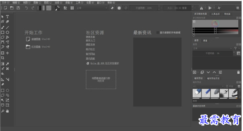Open the 文件 (File) menu
The image size is (243, 131).
pos(6,2)
